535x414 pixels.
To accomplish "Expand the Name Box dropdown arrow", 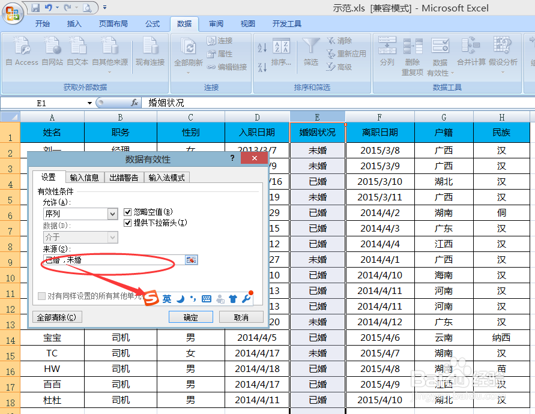I will 89,103.
